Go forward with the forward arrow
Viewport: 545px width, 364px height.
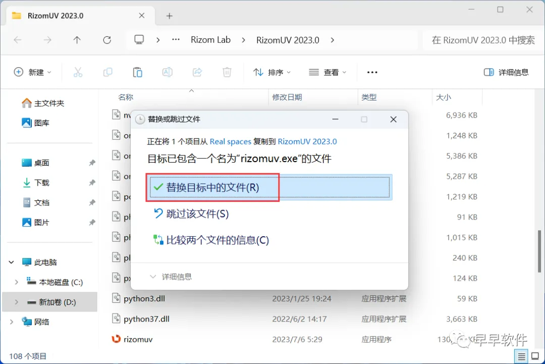pos(47,40)
